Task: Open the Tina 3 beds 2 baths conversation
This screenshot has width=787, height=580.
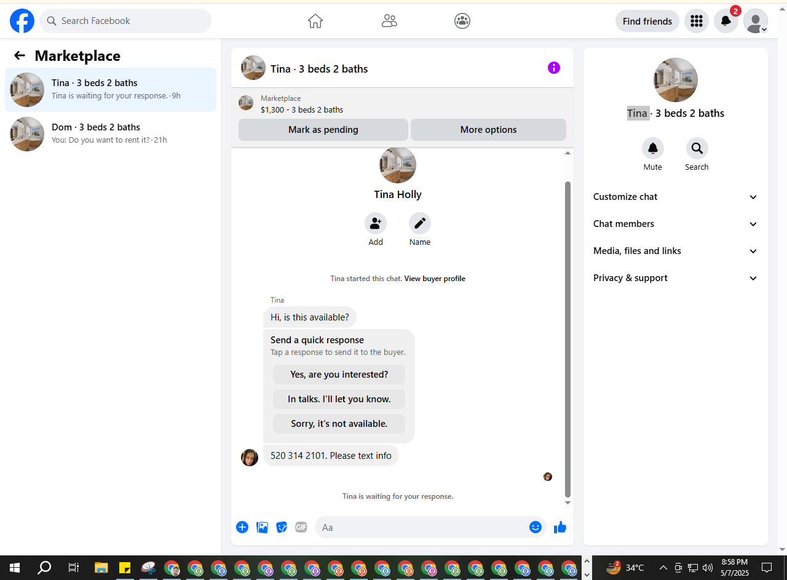Action: 111,90
